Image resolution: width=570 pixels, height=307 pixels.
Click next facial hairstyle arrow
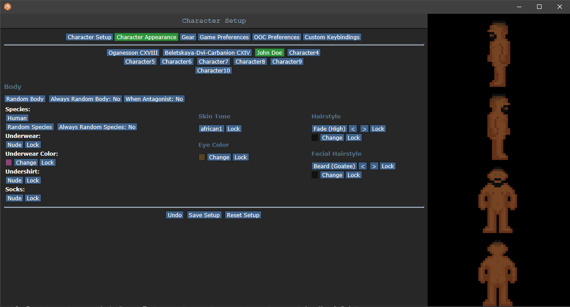[x=374, y=166]
